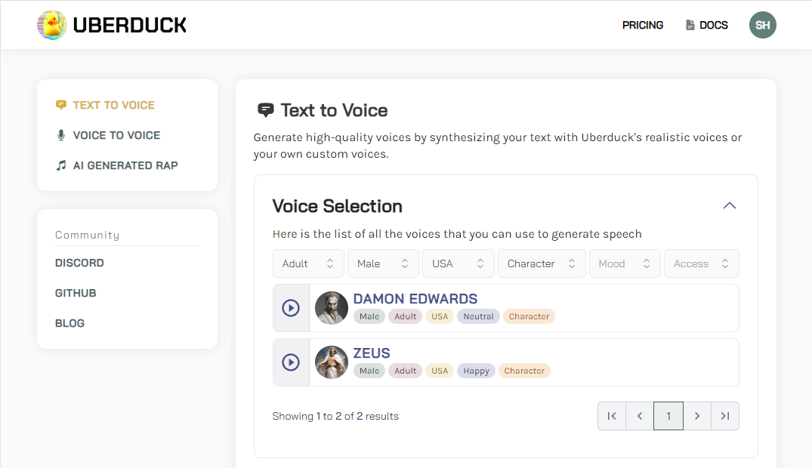This screenshot has width=812, height=468.
Task: Open the Access filter dropdown
Action: click(701, 263)
